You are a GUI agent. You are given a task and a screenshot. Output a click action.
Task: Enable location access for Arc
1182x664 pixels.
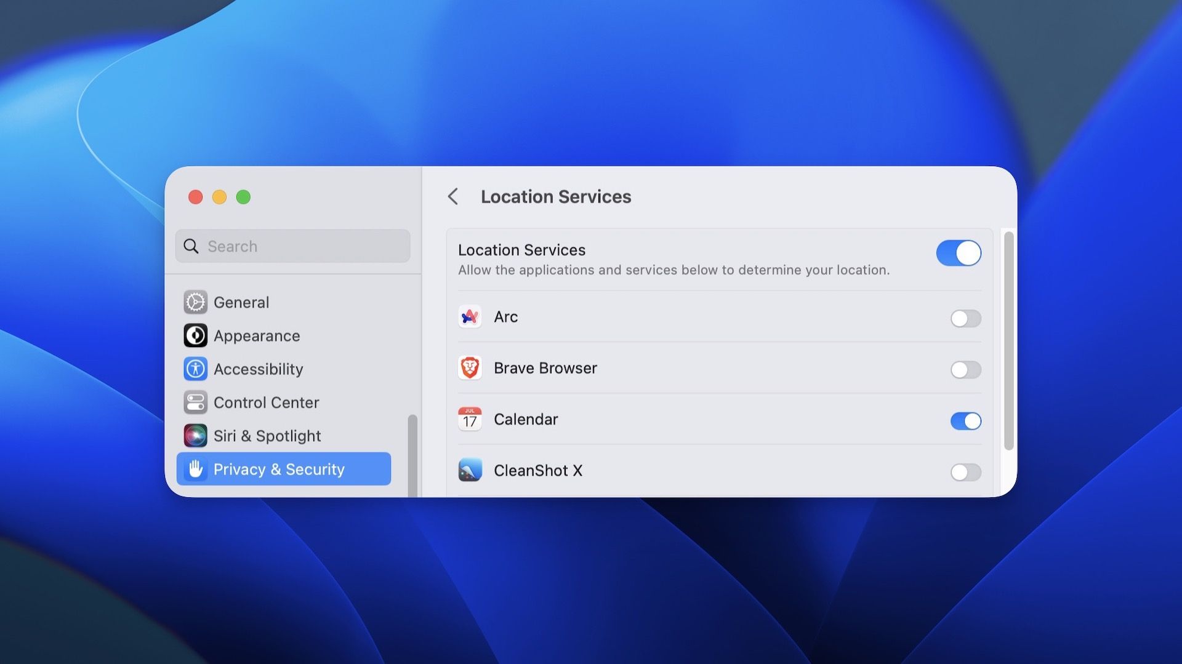coord(965,319)
